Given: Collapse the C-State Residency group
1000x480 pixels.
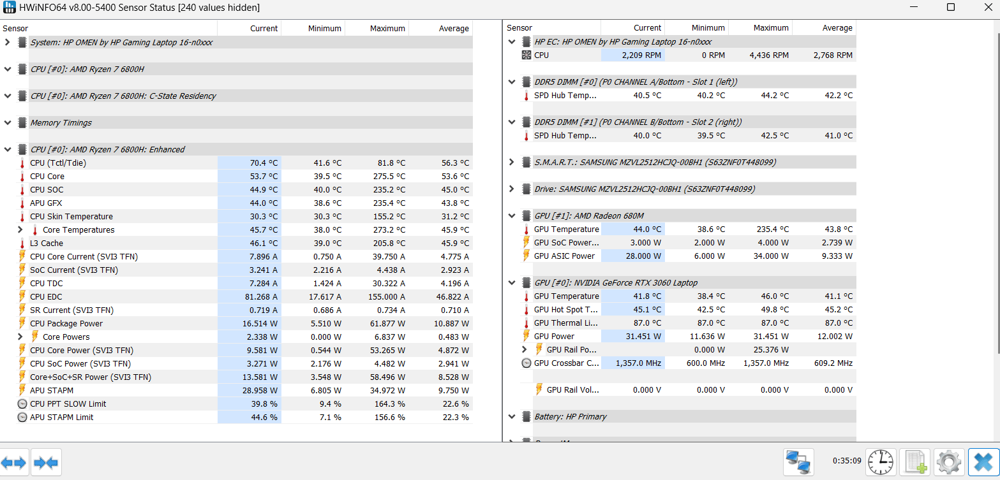Looking at the screenshot, I should 8,96.
